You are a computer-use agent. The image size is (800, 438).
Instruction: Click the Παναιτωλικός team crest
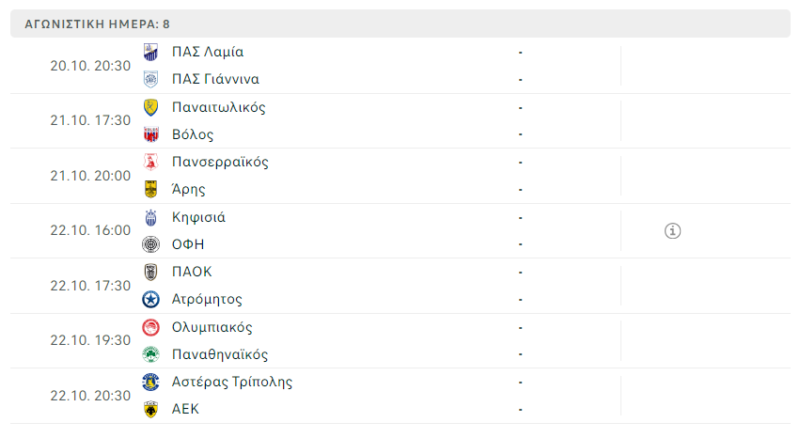(x=150, y=107)
